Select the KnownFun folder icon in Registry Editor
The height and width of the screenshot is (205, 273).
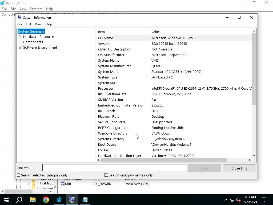tap(33, 188)
